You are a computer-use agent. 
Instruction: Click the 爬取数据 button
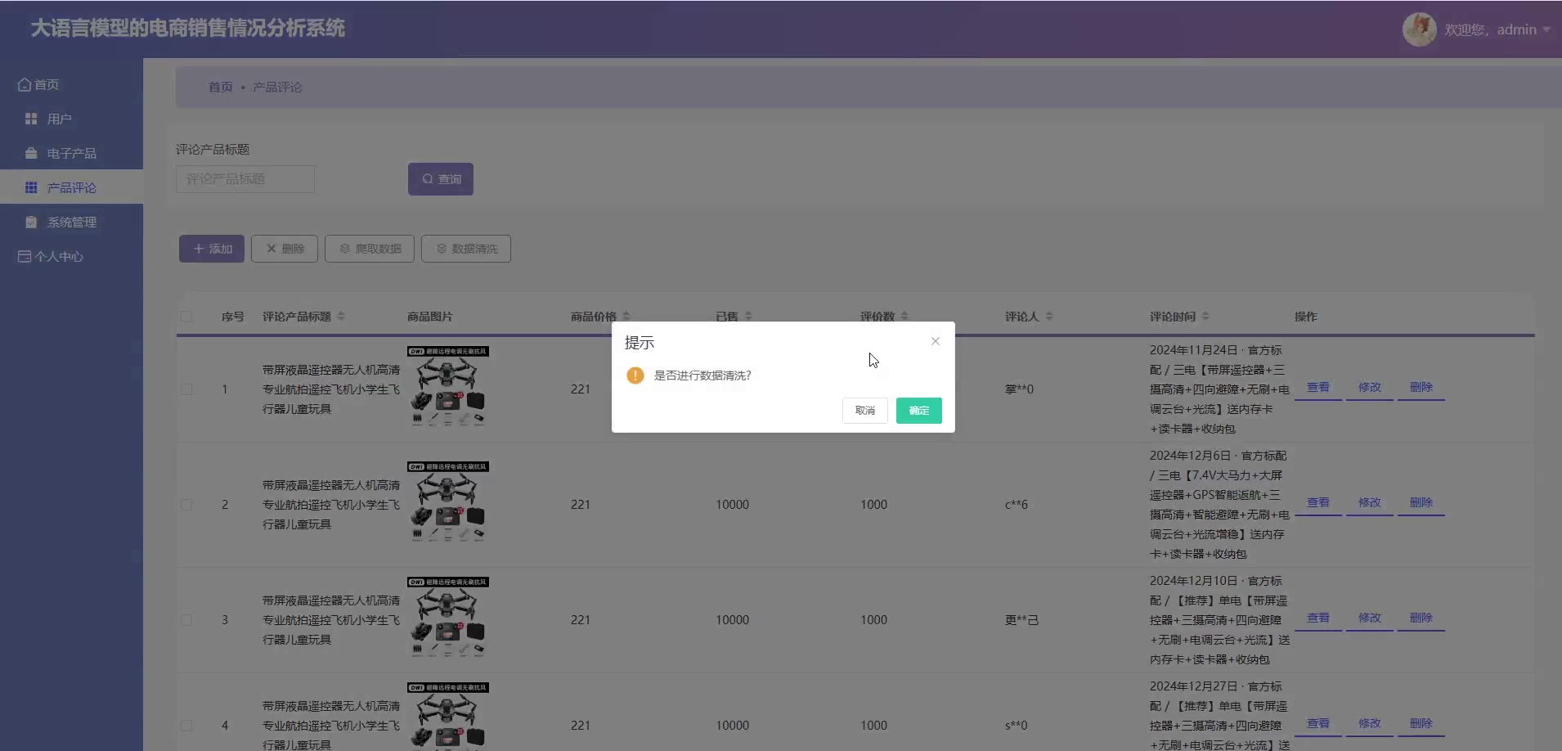pos(370,249)
